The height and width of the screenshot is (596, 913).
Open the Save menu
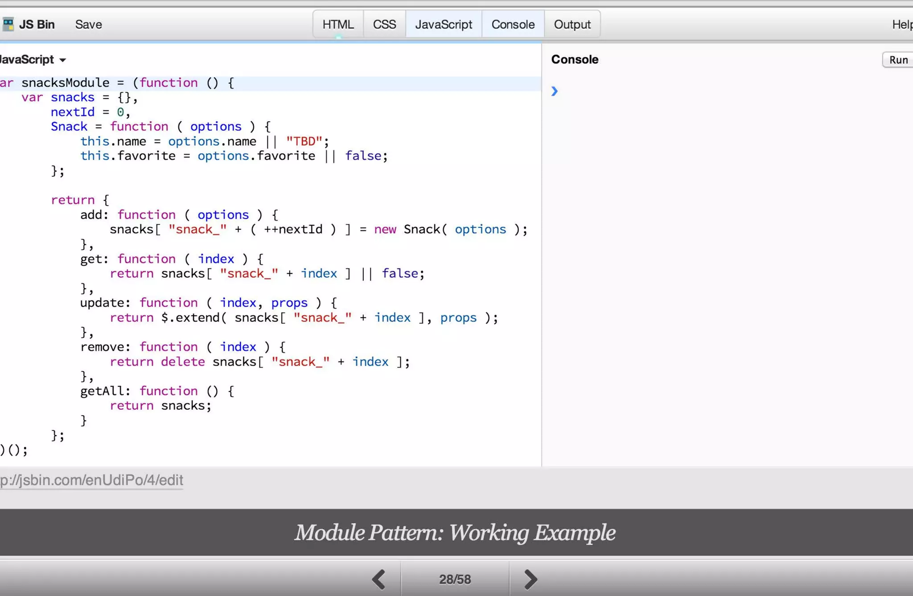pyautogui.click(x=88, y=24)
